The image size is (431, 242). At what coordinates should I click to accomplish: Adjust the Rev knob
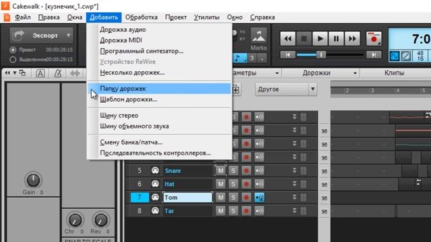point(101,220)
